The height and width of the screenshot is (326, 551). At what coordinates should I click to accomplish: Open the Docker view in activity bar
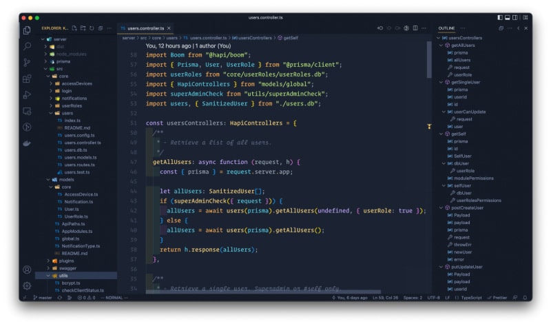pyautogui.click(x=27, y=143)
